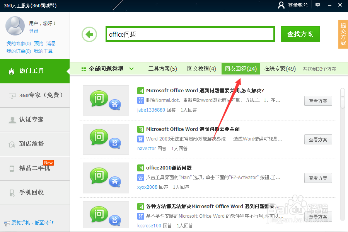Click the search box containing 'office问题'
The height and width of the screenshot is (232, 348).
(x=190, y=34)
